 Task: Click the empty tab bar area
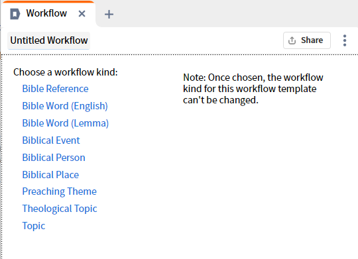click(235, 14)
